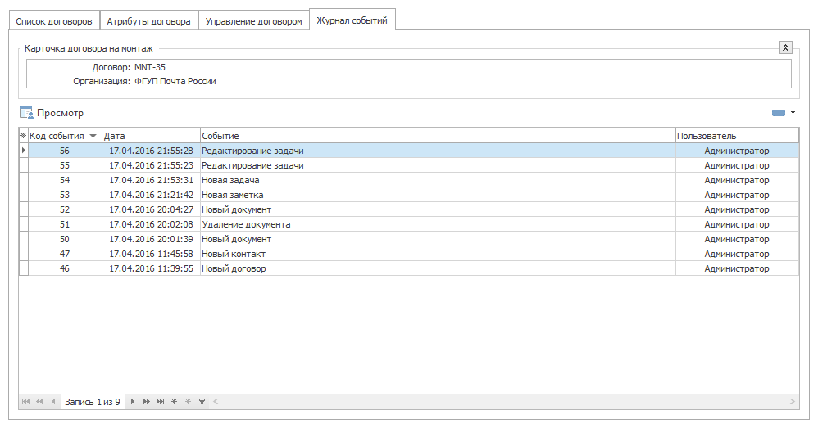Viewport: 818px width, 428px height.
Task: Sort by the Пользователь column header
Action: pos(737,136)
